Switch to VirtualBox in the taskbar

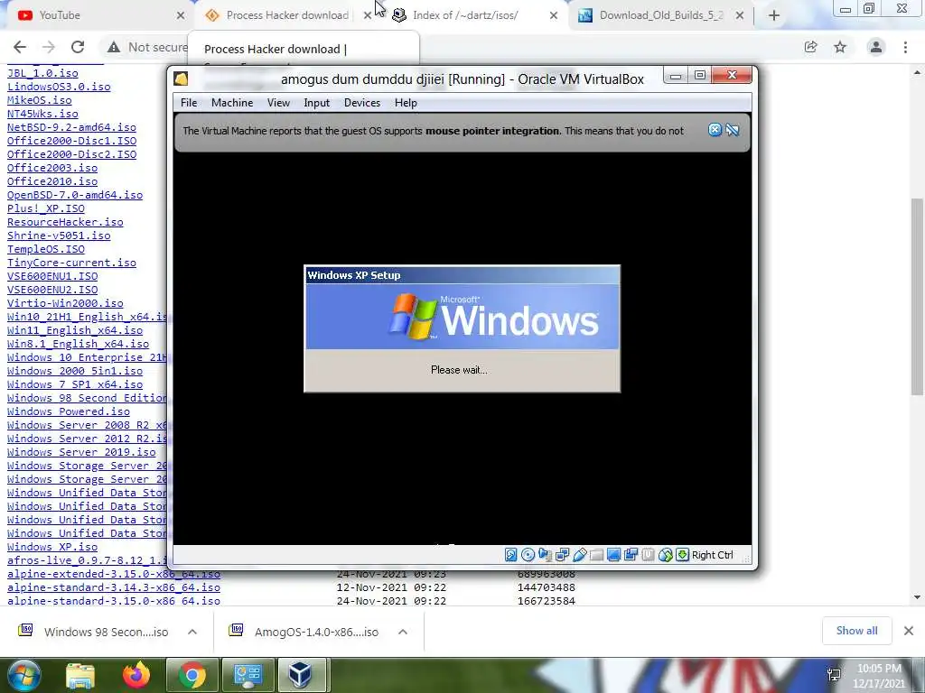301,675
